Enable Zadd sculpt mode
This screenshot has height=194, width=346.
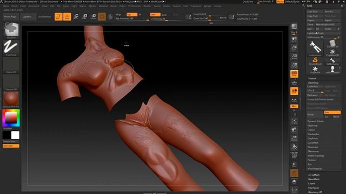click(x=155, y=15)
